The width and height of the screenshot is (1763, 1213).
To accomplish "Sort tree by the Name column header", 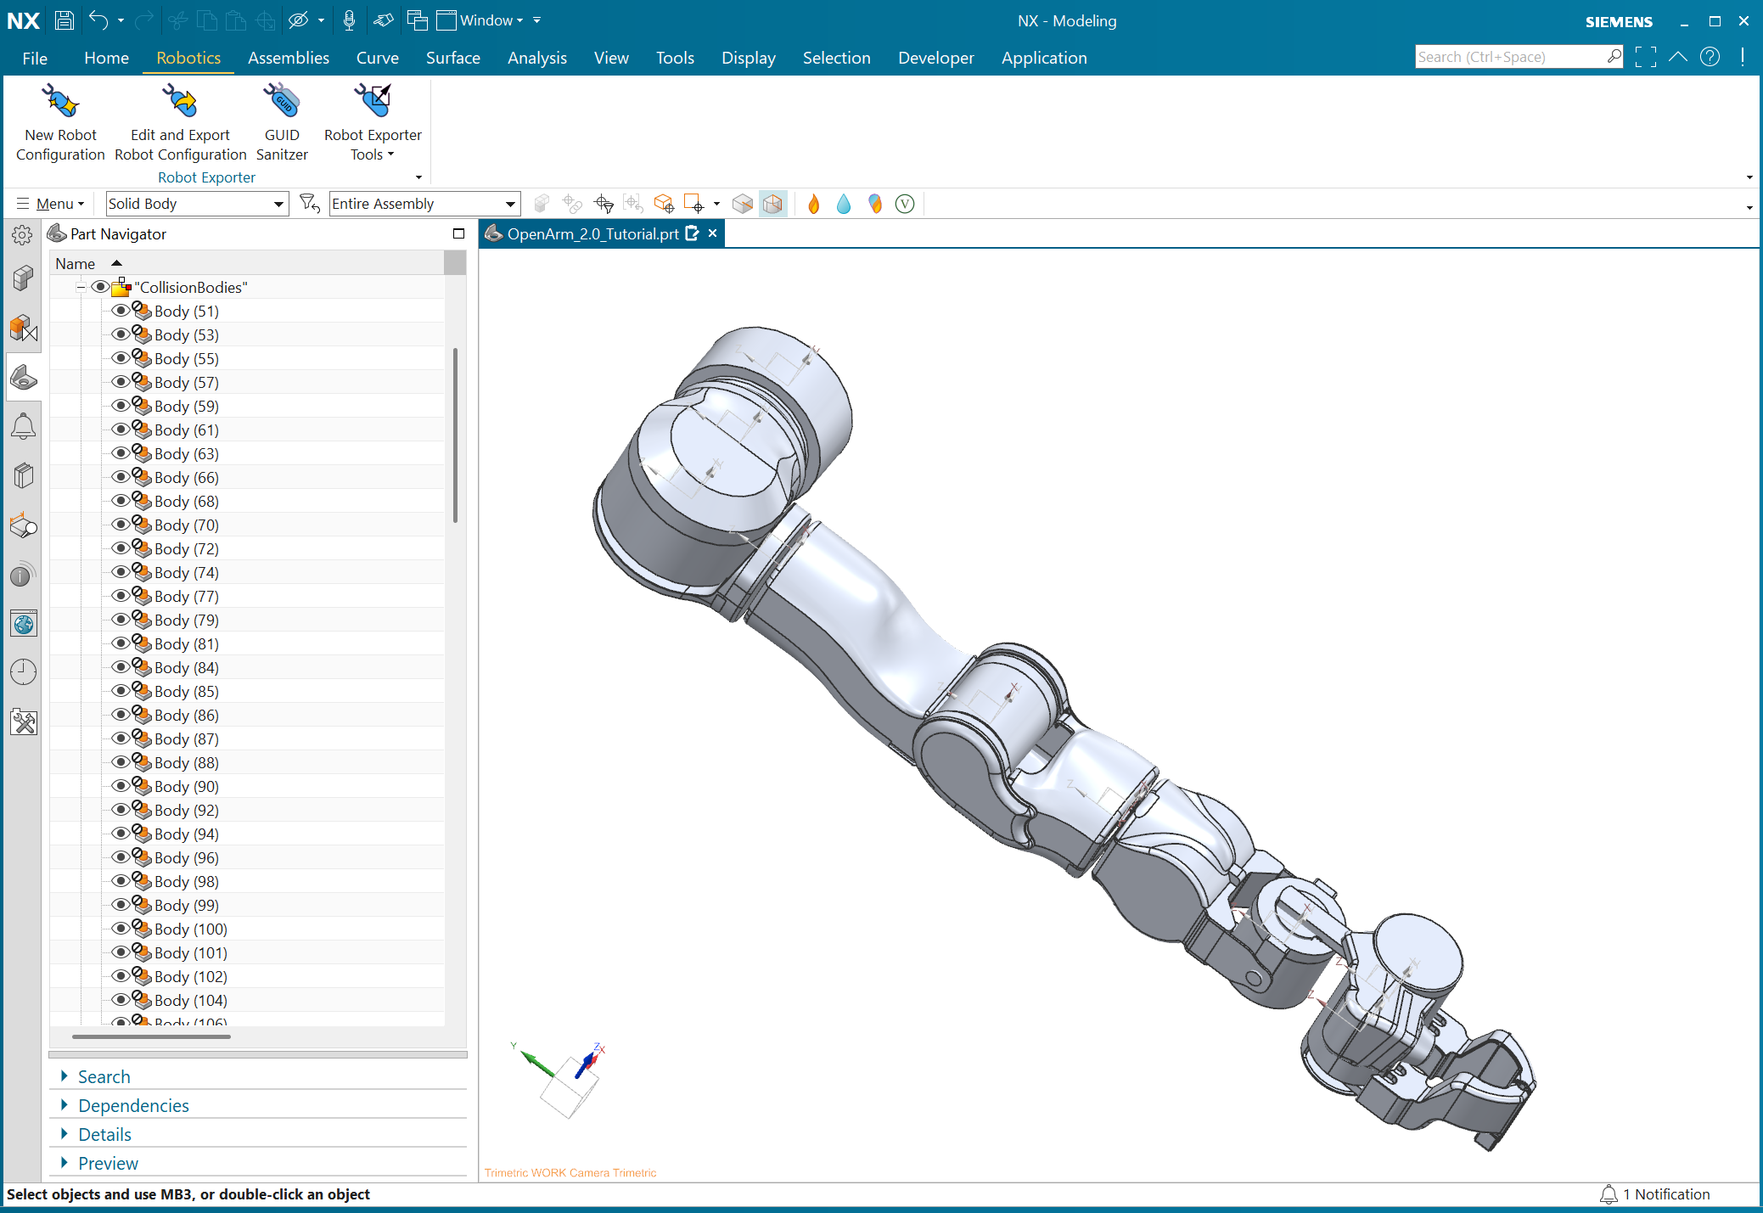I will click(x=246, y=263).
